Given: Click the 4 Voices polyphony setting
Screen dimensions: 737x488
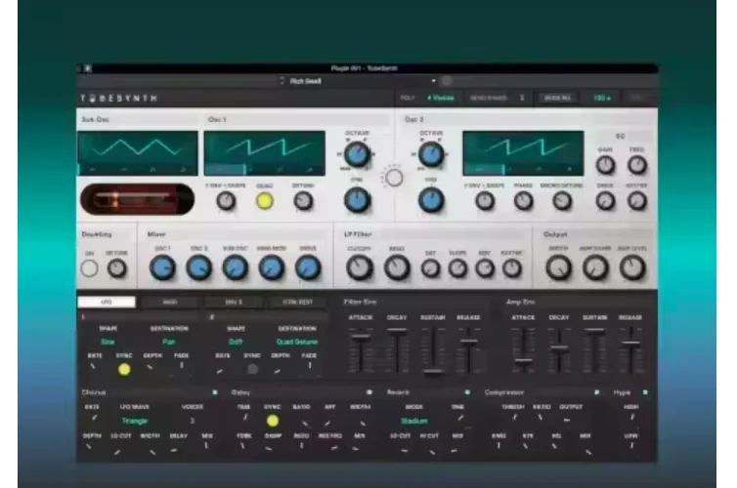Looking at the screenshot, I should pyautogui.click(x=441, y=98).
